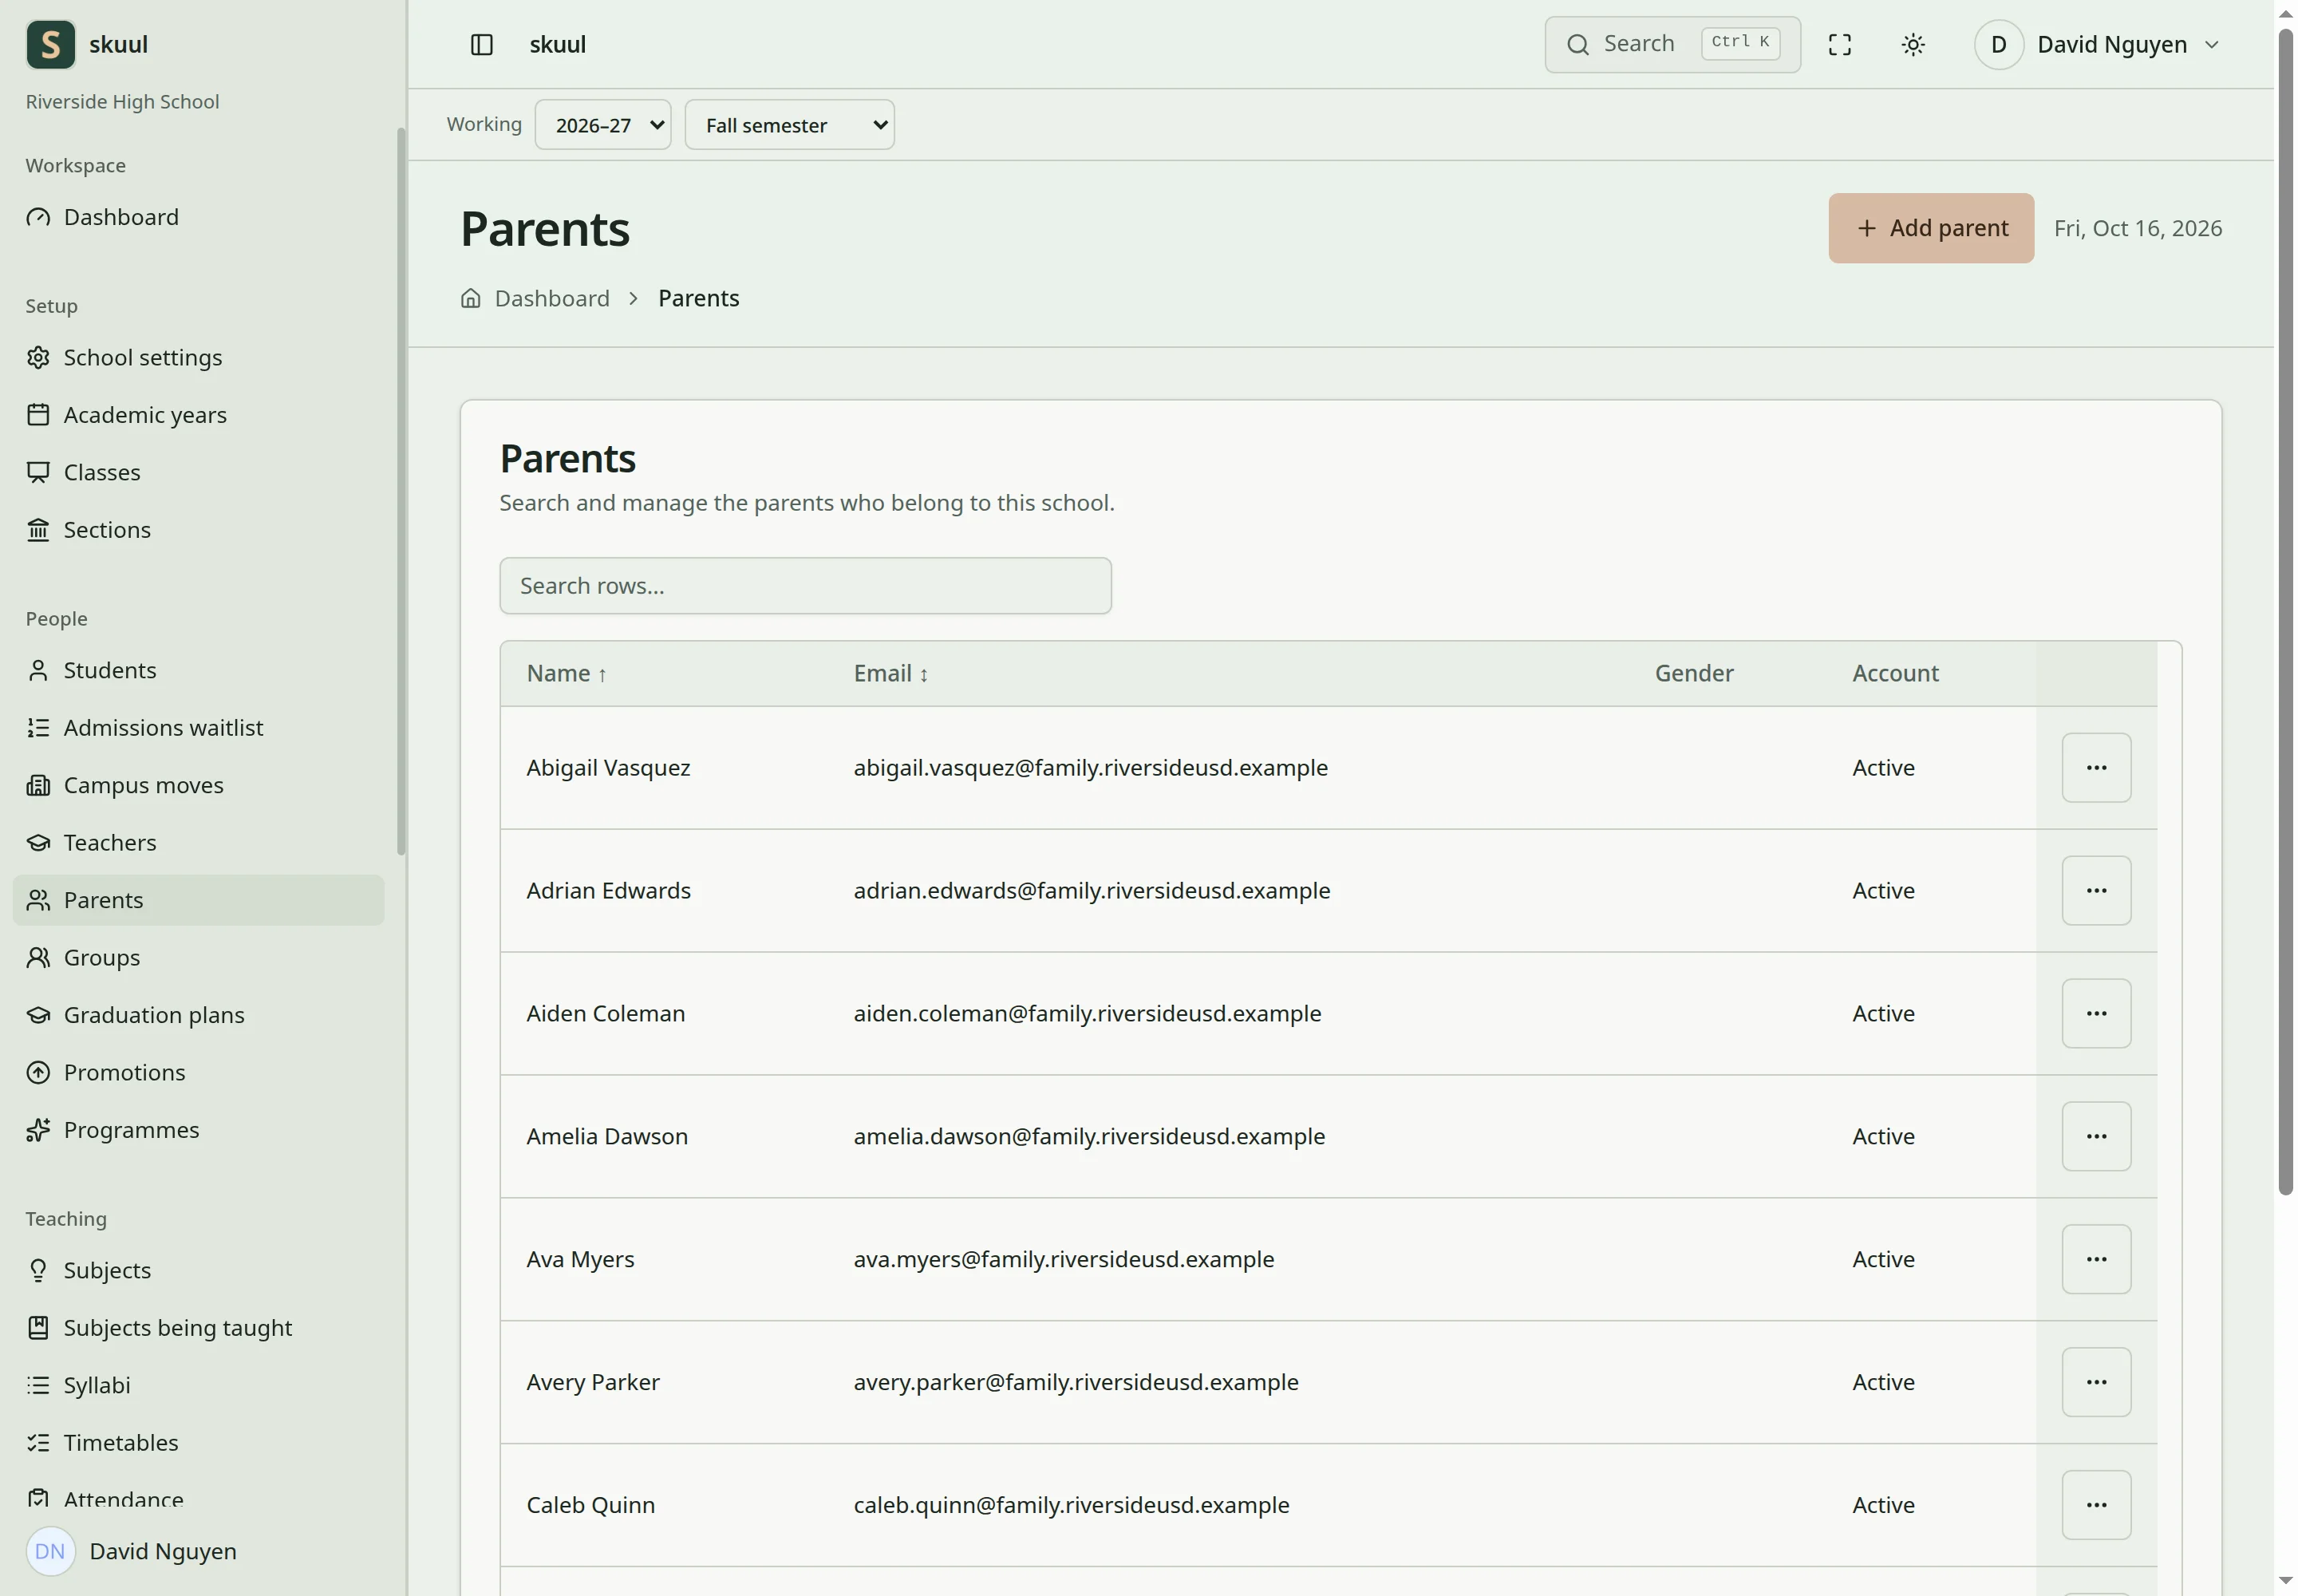The width and height of the screenshot is (2298, 1596).
Task: Open the Groups page
Action: [198, 957]
